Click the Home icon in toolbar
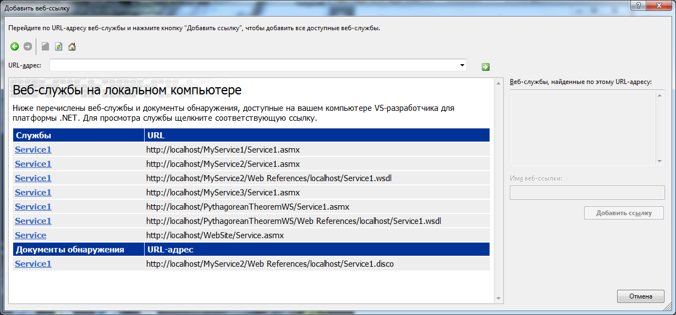 coord(72,47)
